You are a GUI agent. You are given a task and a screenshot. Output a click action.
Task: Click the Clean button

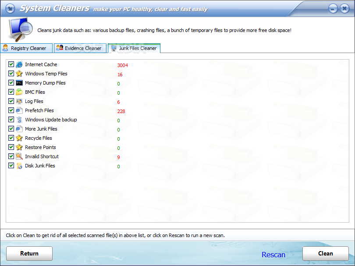pos(326,254)
